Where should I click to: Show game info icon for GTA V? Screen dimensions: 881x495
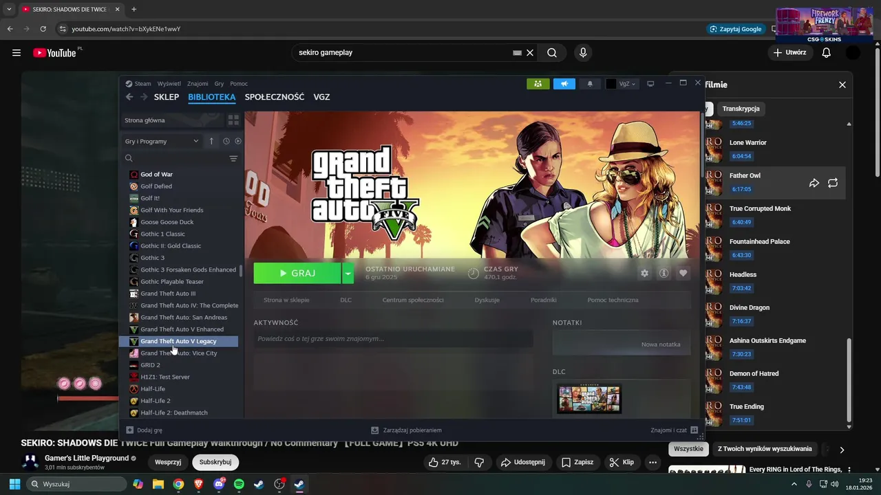click(x=664, y=273)
